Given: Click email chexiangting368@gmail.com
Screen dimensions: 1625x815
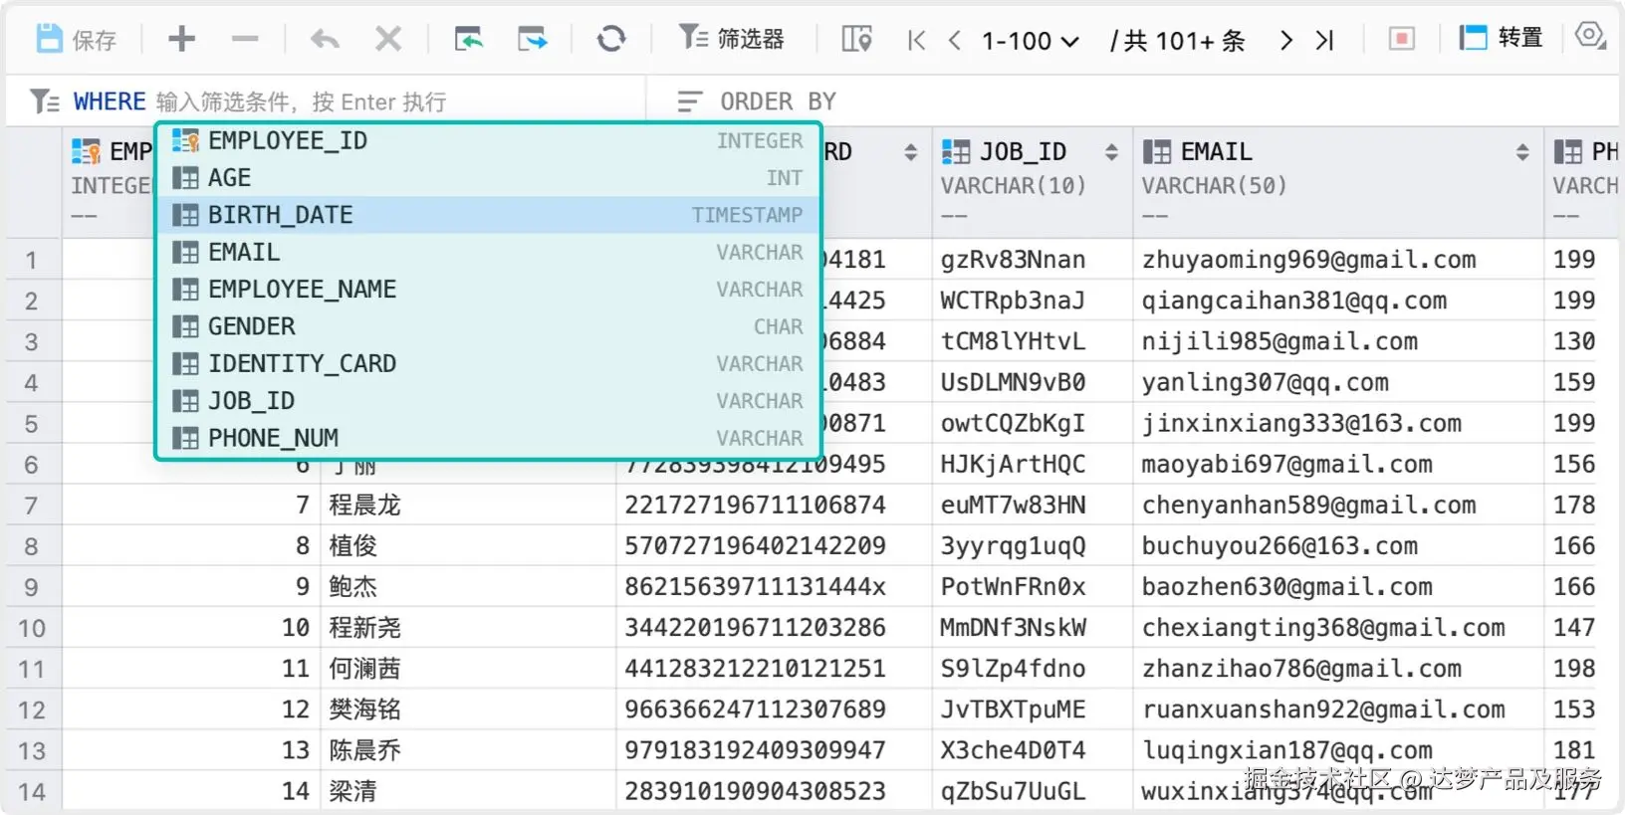Looking at the screenshot, I should point(1323,628).
